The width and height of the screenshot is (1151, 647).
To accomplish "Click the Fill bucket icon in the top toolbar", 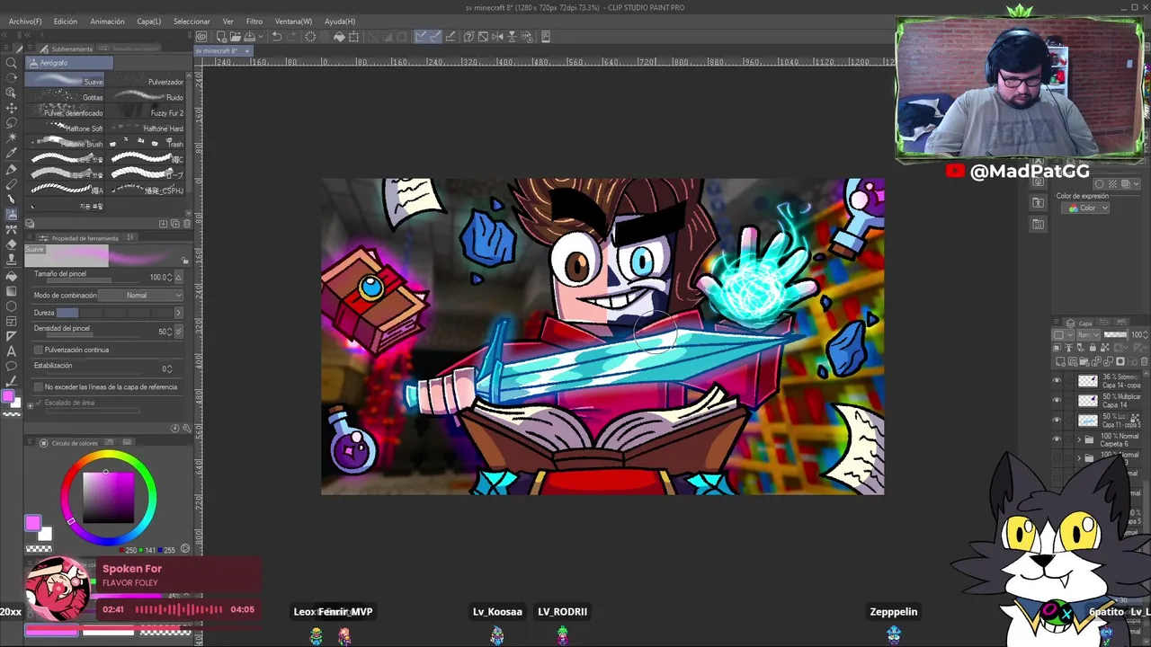I will tap(339, 37).
